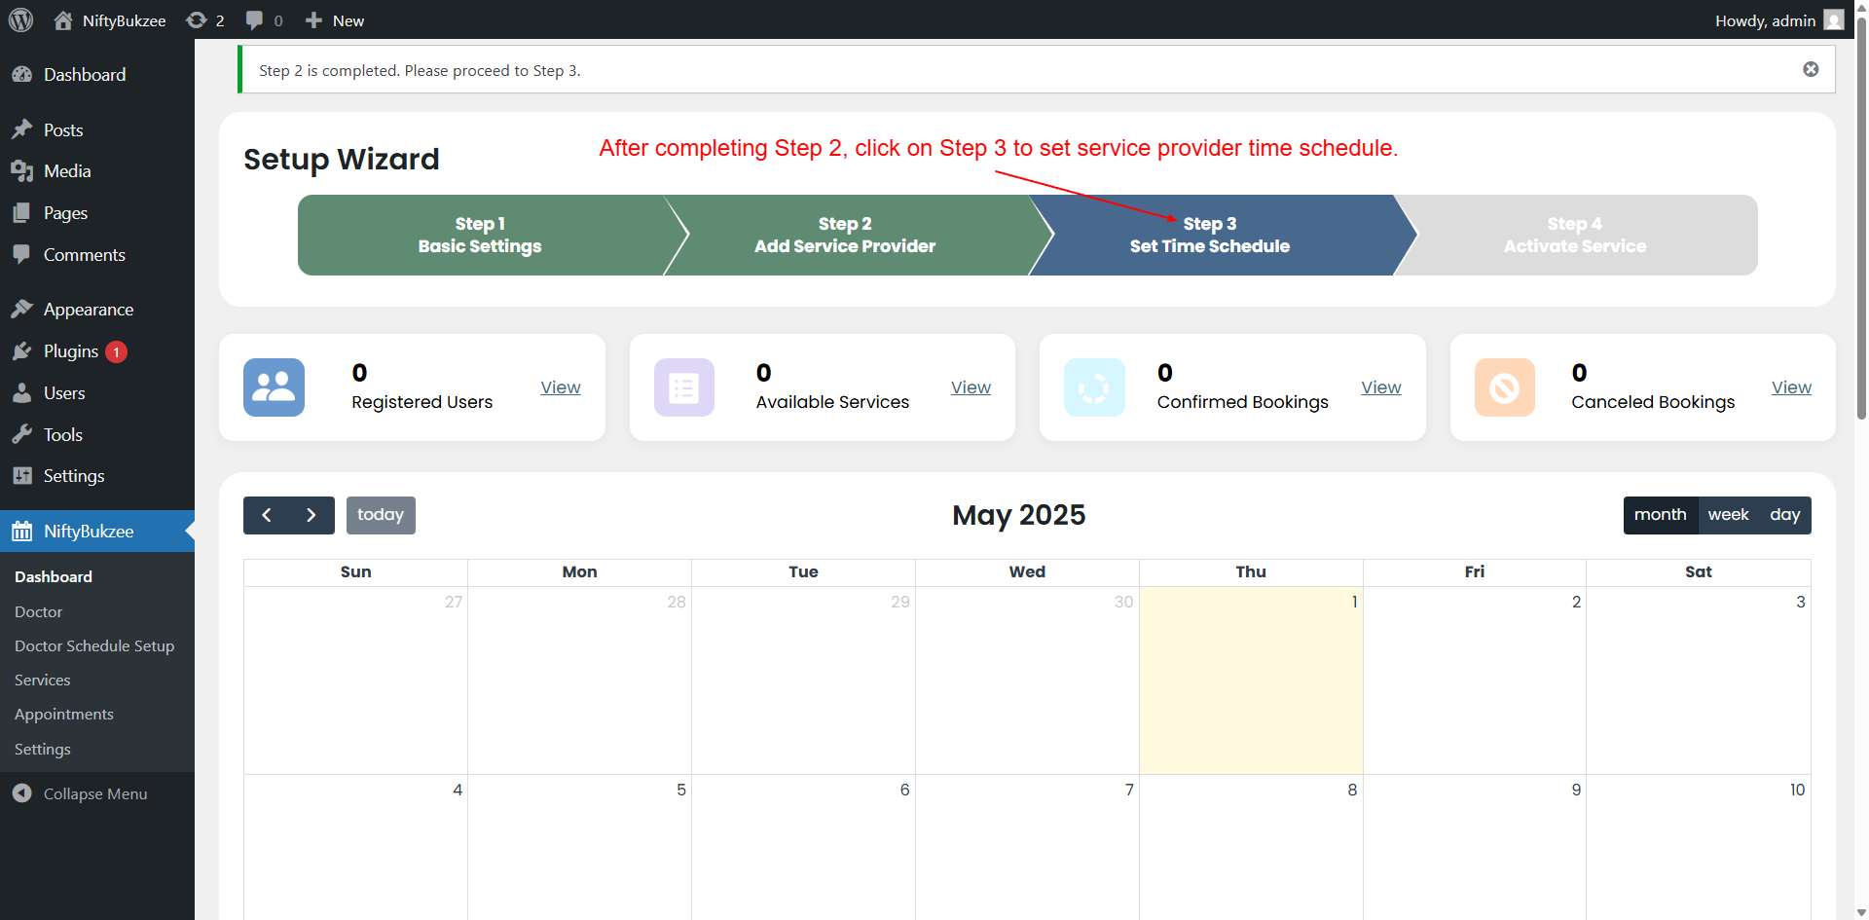Open the Howdy, admin account menu
Image resolution: width=1869 pixels, height=920 pixels.
tap(1777, 20)
